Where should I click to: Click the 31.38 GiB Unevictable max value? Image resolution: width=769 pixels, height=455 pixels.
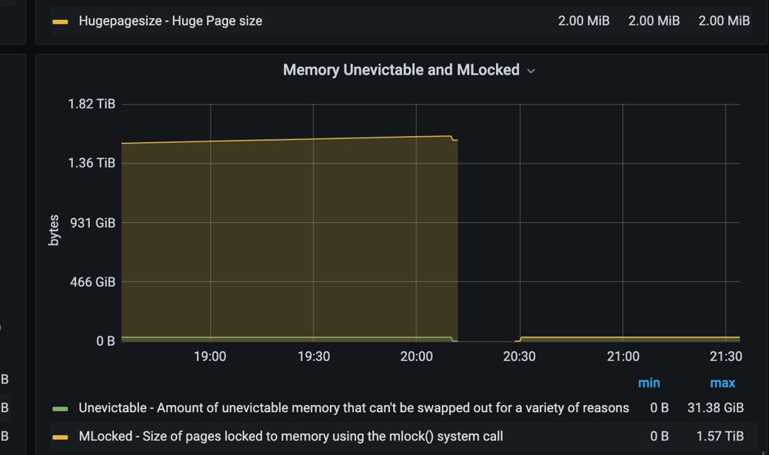click(x=715, y=408)
